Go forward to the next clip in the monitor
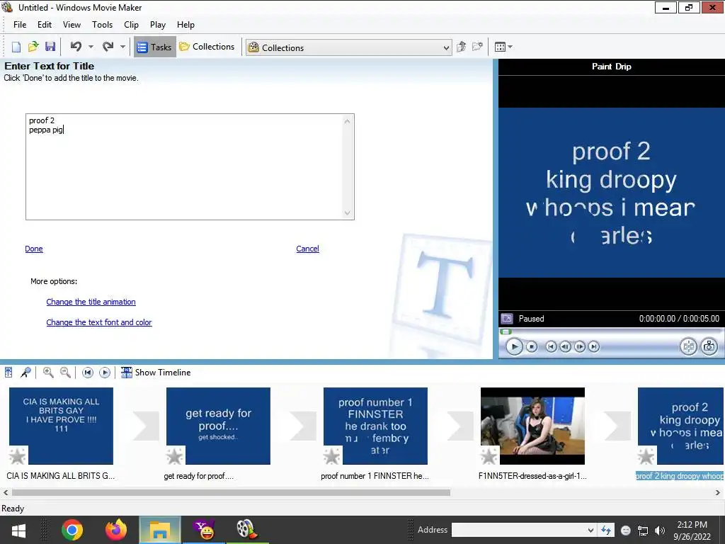The height and width of the screenshot is (544, 725). tap(594, 346)
